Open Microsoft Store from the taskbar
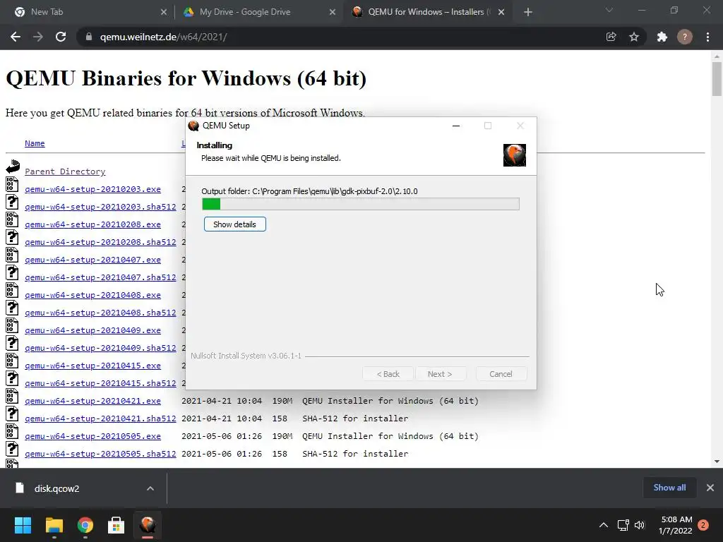 pos(116,525)
